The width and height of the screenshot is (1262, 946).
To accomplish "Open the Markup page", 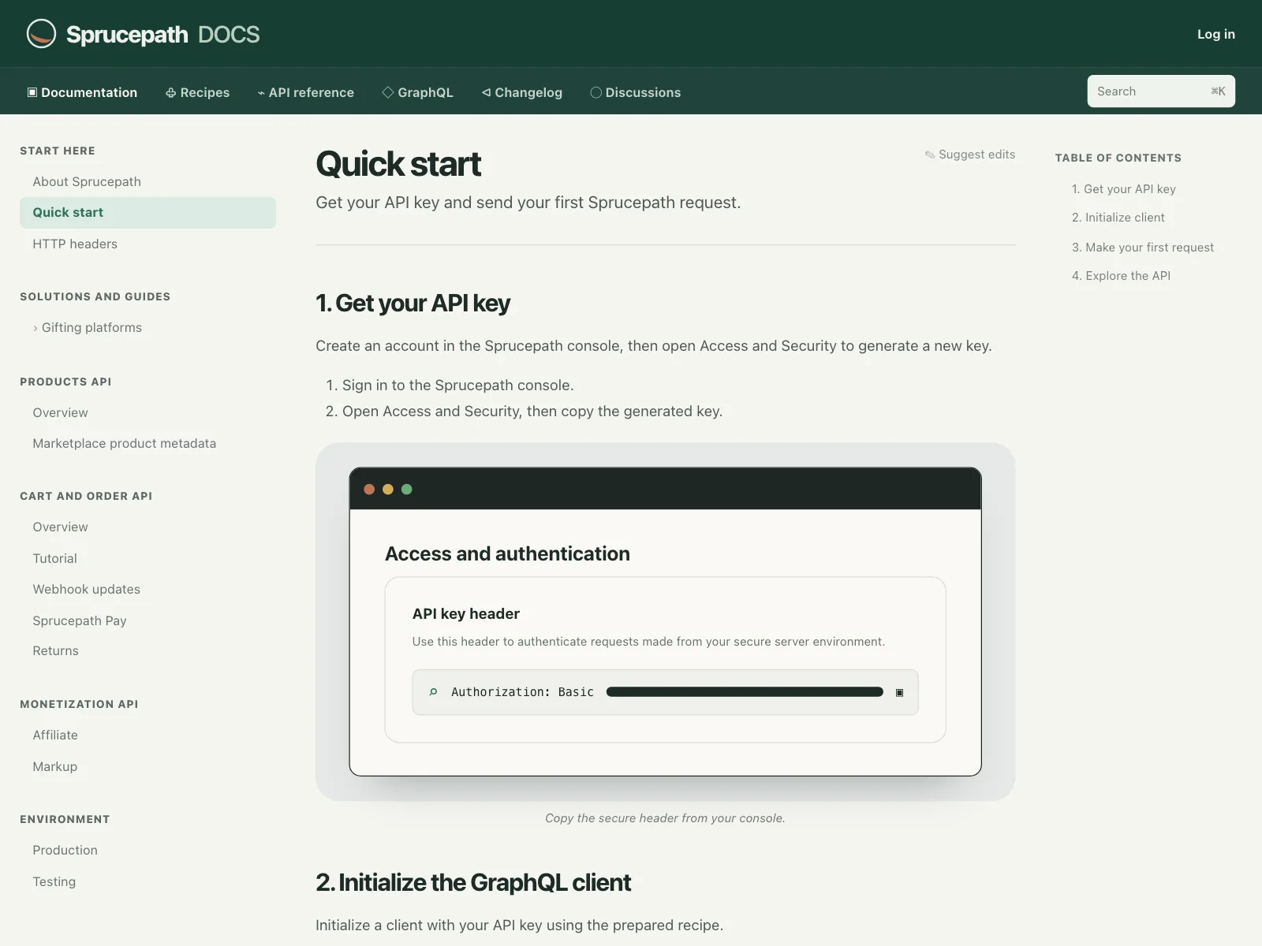I will [54, 766].
